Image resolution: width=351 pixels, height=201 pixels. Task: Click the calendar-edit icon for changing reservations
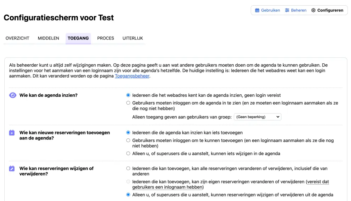pos(12,169)
